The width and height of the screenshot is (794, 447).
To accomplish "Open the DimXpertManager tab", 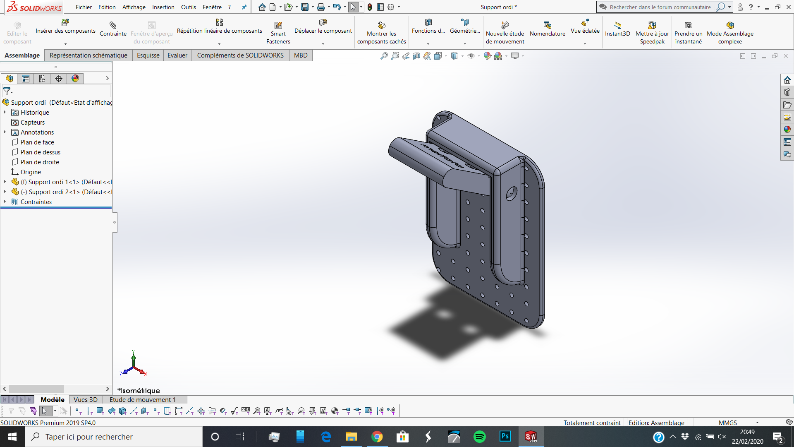I will (59, 79).
